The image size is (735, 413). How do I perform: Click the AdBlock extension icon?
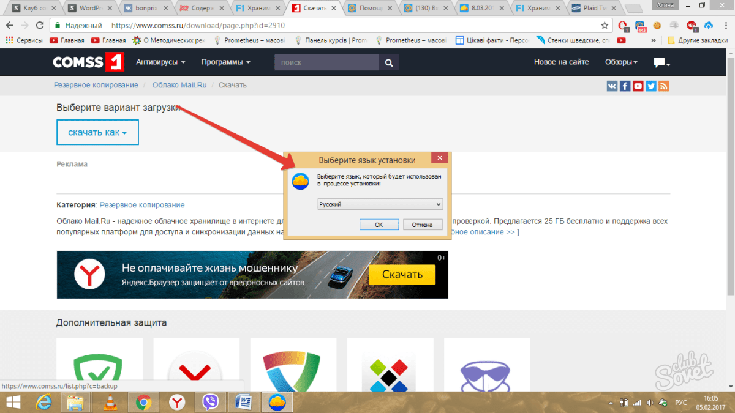692,26
